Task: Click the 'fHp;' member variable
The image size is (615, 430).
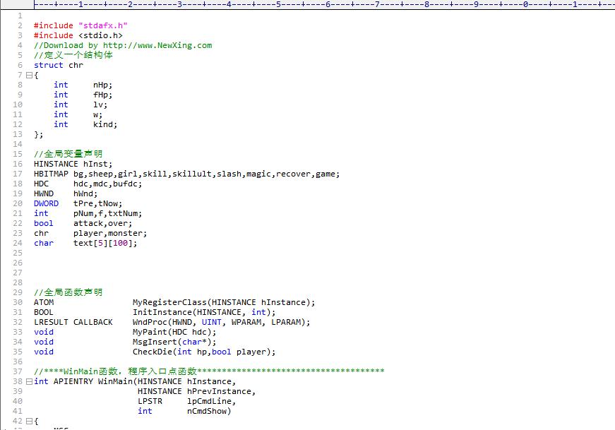Action: pyautogui.click(x=103, y=95)
